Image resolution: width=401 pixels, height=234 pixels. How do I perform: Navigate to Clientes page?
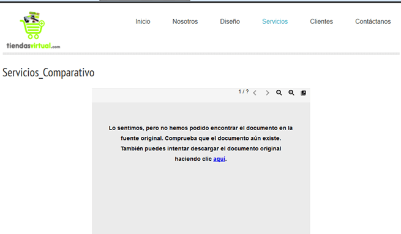coord(321,21)
